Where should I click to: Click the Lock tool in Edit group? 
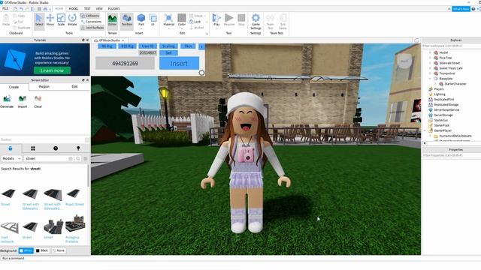pos(195,22)
